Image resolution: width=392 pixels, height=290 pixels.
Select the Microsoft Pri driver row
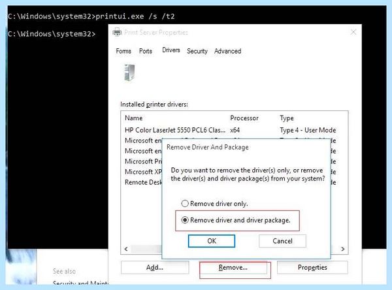[143, 161]
